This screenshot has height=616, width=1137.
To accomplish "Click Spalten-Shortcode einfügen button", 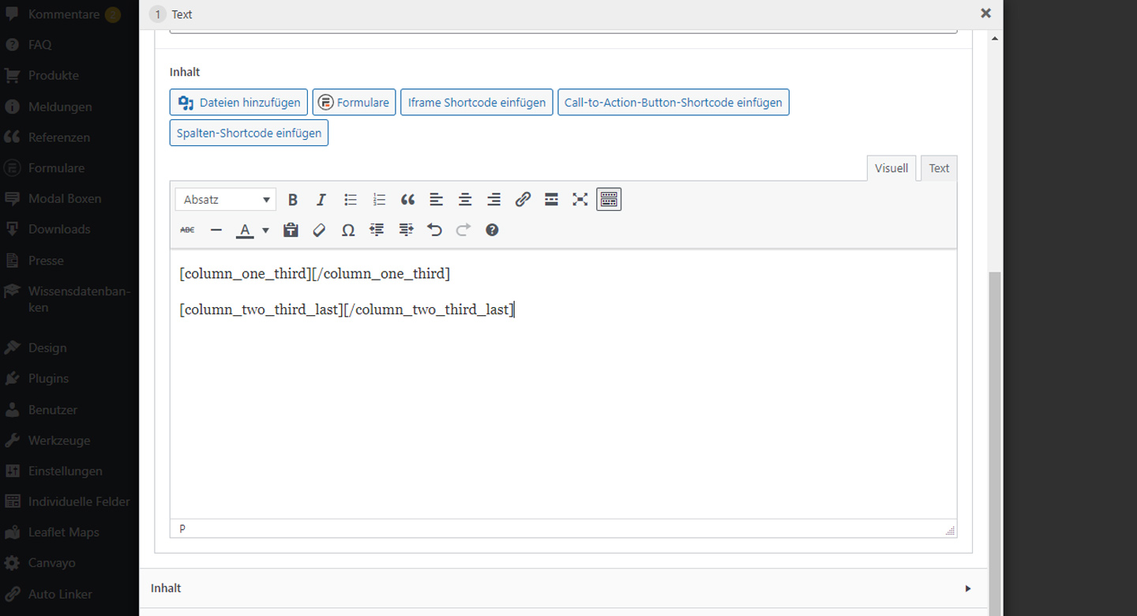I will pyautogui.click(x=249, y=133).
